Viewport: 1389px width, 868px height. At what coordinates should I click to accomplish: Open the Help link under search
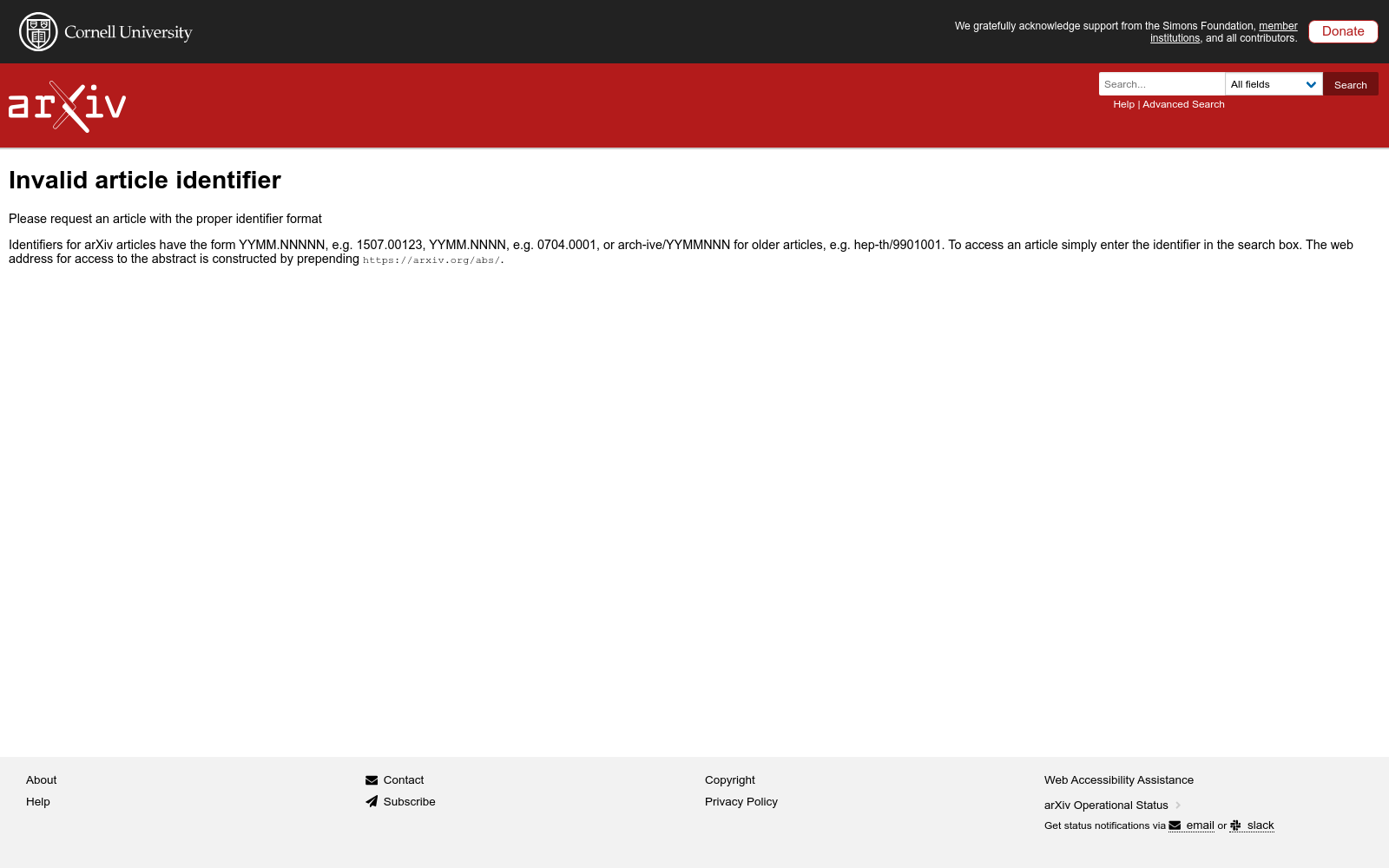pyautogui.click(x=1123, y=104)
